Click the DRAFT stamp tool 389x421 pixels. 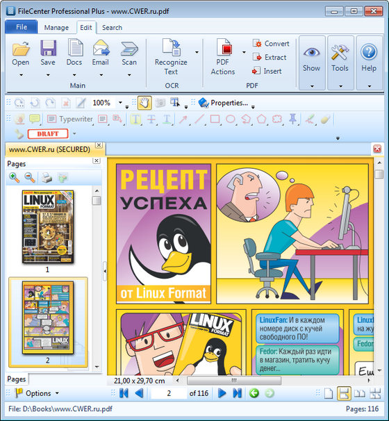coord(48,133)
